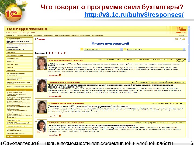The image size is (194, 145).
Task: Open the Партнерам top menu item
Action: click(85, 35)
